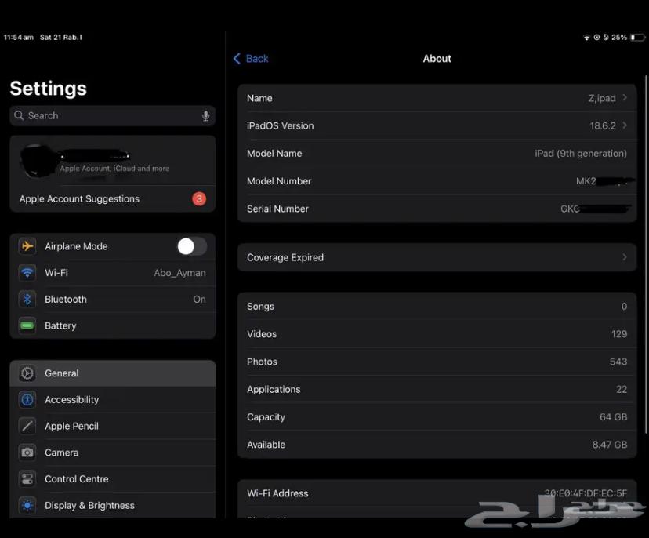Open Apple Pencil settings icon
Viewport: 649px width, 538px height.
27,426
